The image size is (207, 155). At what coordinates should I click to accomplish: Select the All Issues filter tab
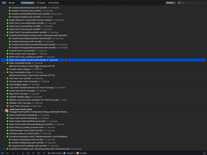pos(41,3)
